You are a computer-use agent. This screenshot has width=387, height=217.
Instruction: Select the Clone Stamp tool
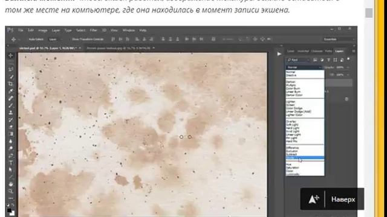point(11,113)
